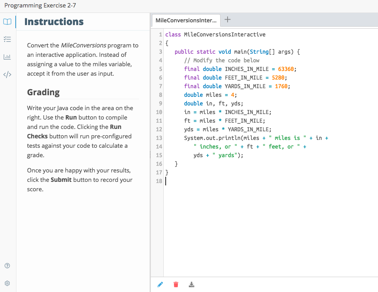Select the MileConversionsInter... file tab
This screenshot has width=378, height=292.
point(186,20)
